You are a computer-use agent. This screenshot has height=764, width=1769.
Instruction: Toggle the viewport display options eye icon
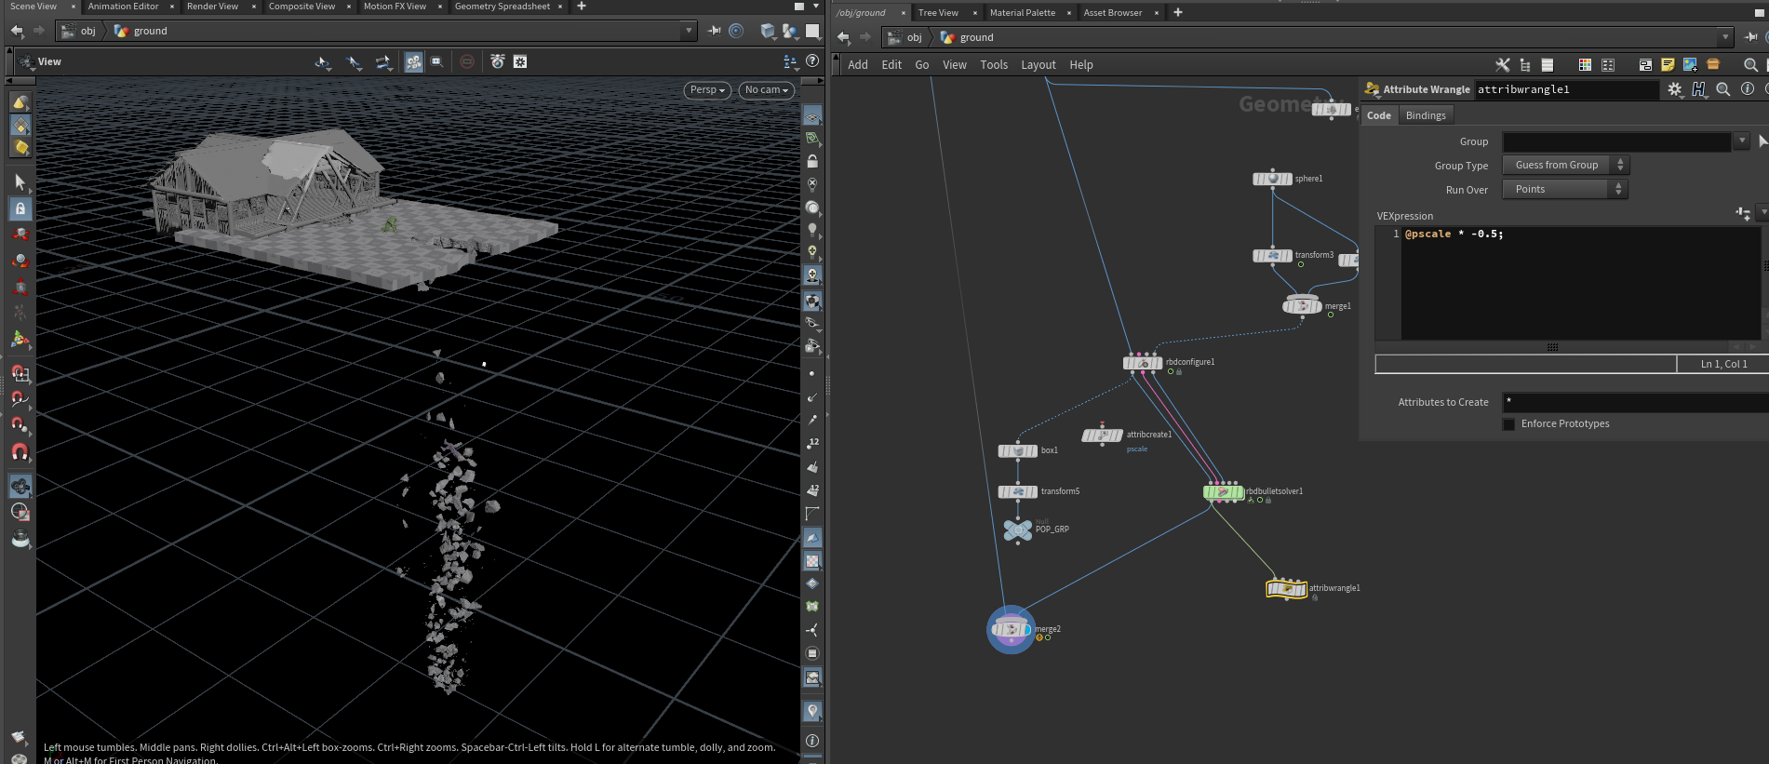812,116
